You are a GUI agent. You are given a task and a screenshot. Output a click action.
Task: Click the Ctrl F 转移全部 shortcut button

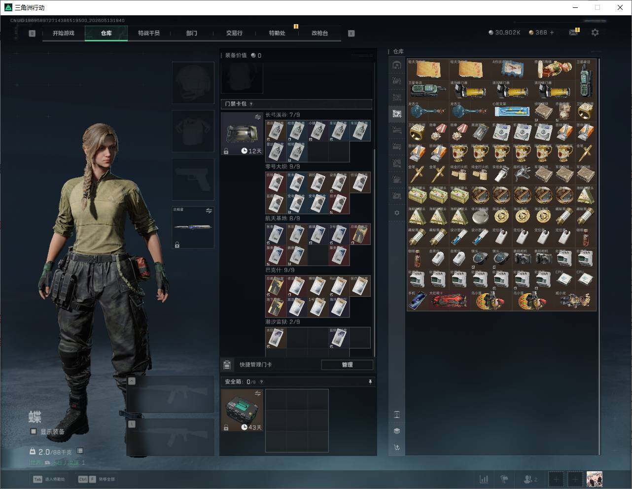96,479
